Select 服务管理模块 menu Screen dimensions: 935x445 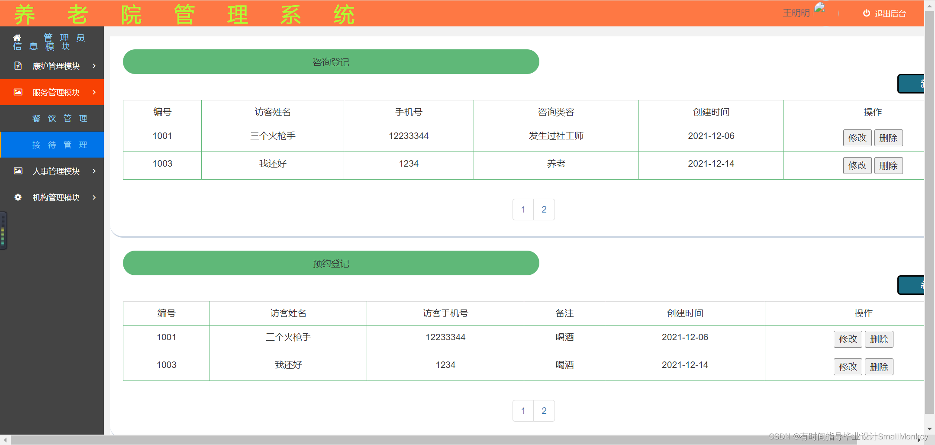click(x=52, y=92)
